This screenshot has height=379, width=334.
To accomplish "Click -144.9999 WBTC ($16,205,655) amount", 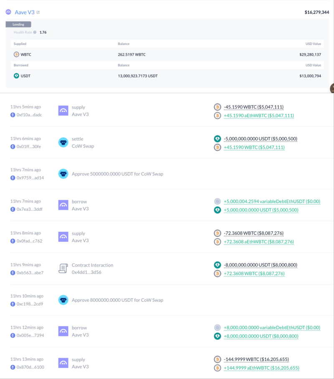I will coord(256,359).
